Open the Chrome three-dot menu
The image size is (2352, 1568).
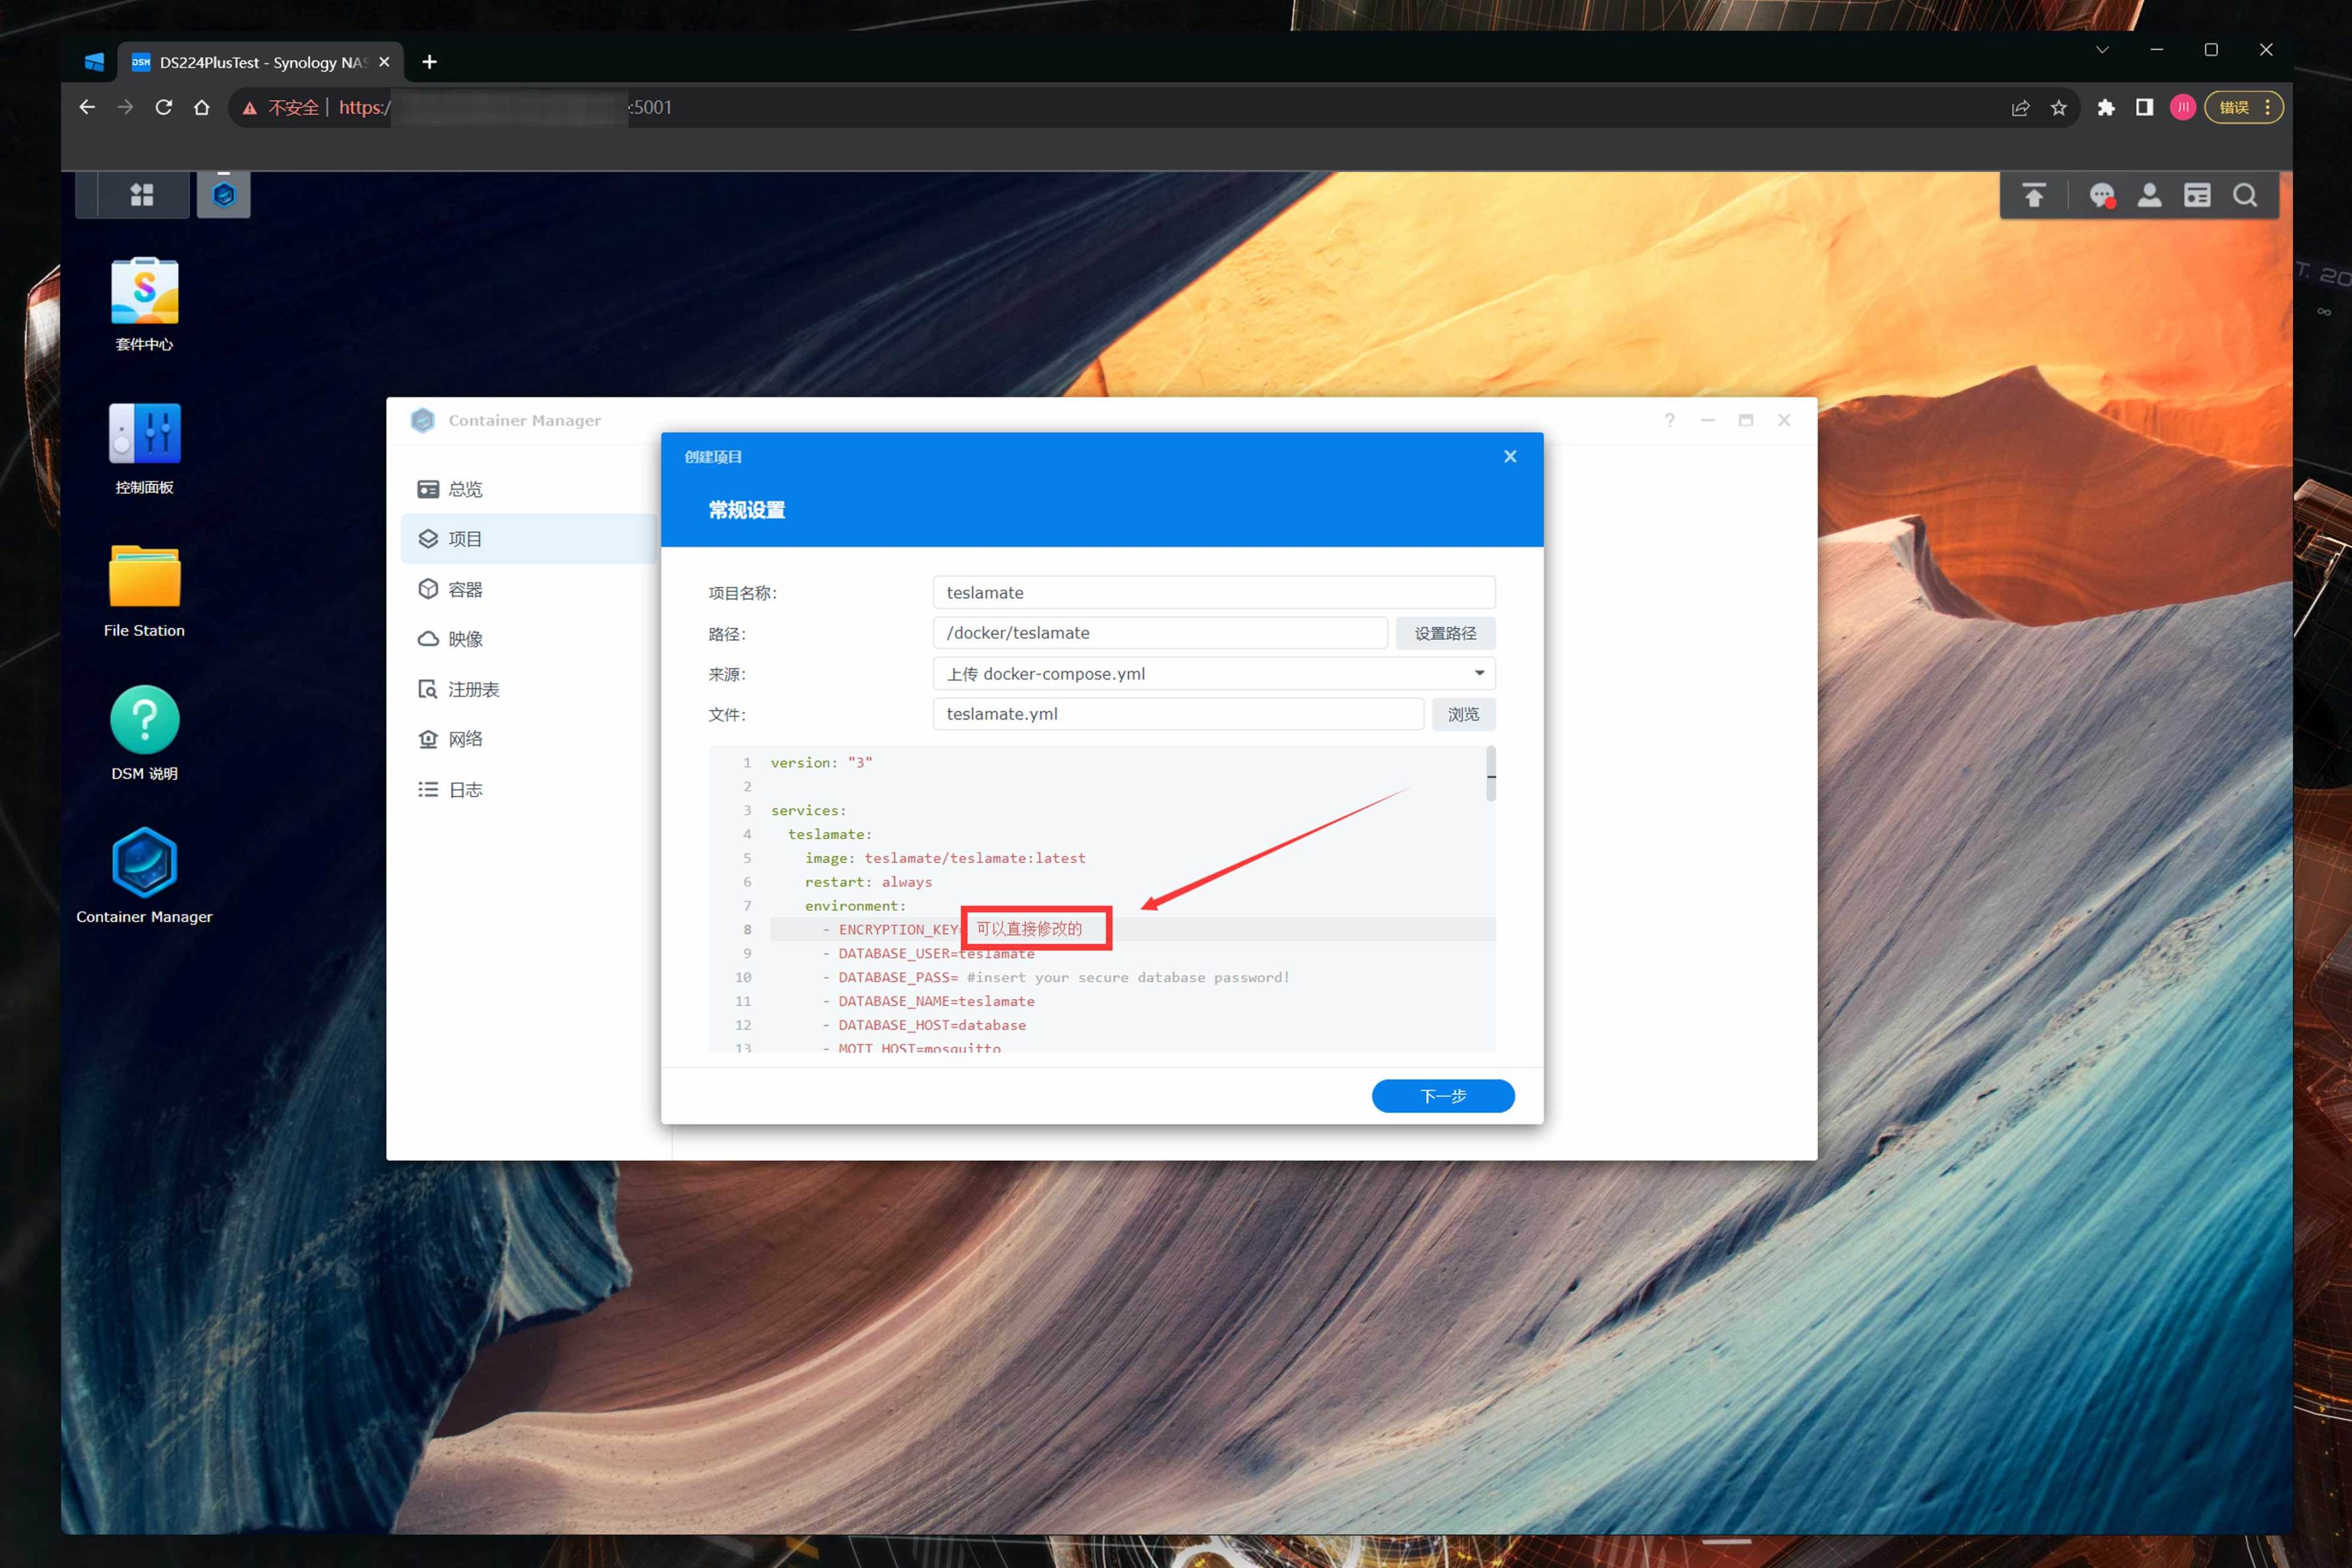tap(2267, 108)
